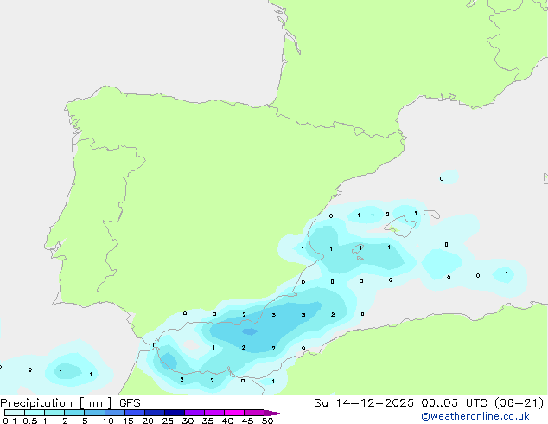
Task: Click the legend label "0.5"
Action: [x=29, y=421]
